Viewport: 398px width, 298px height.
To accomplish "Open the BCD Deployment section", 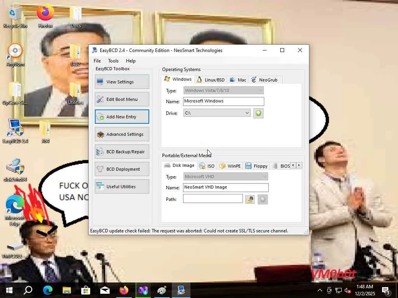I will pyautogui.click(x=122, y=169).
